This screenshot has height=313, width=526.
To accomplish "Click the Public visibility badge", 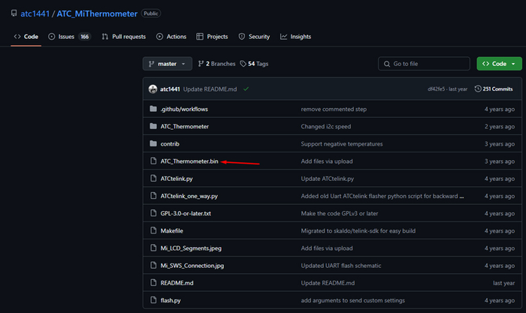I will (x=151, y=14).
